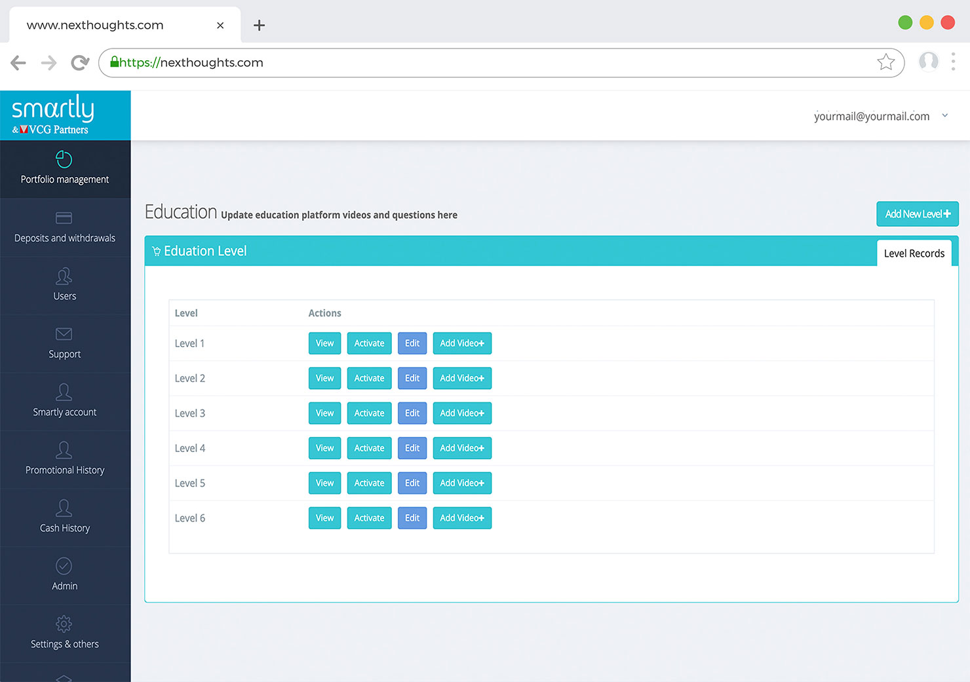Bookmark the page with star icon
Image resolution: width=970 pixels, height=682 pixels.
click(886, 62)
